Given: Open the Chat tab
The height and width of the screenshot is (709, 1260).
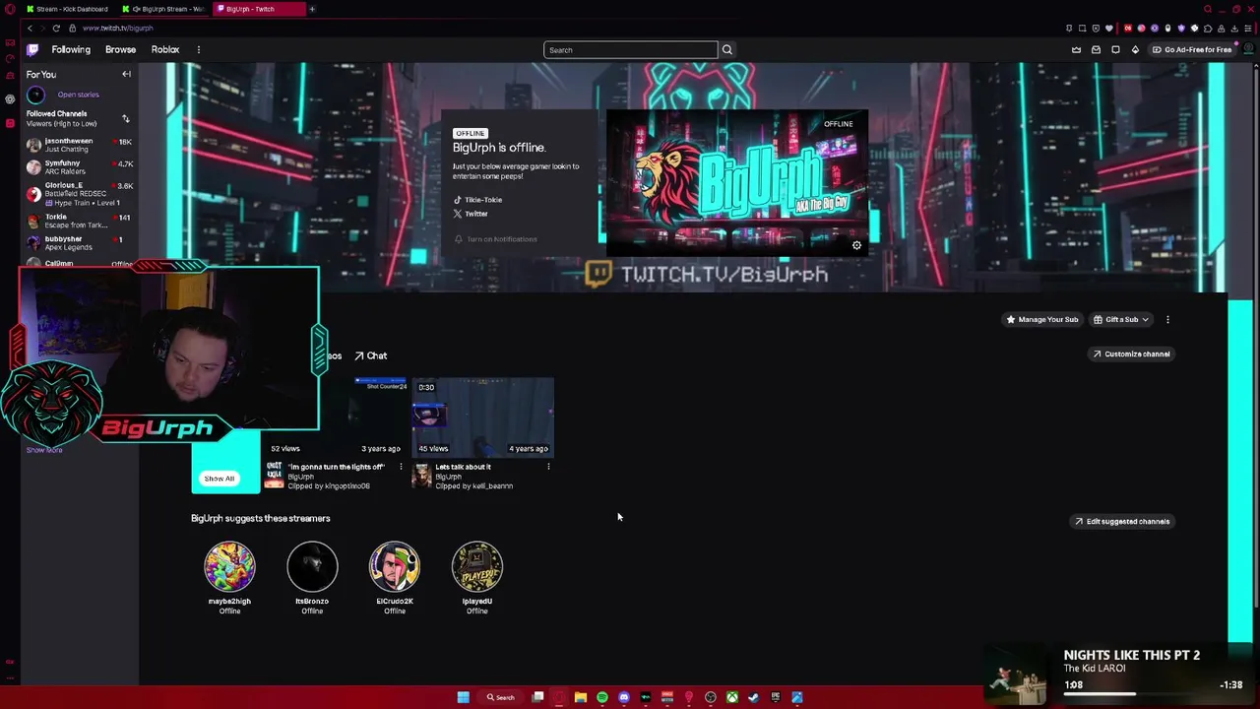Looking at the screenshot, I should coord(371,355).
